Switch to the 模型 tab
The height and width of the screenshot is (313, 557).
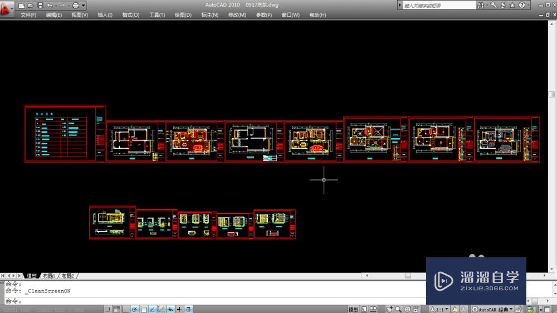[31, 276]
